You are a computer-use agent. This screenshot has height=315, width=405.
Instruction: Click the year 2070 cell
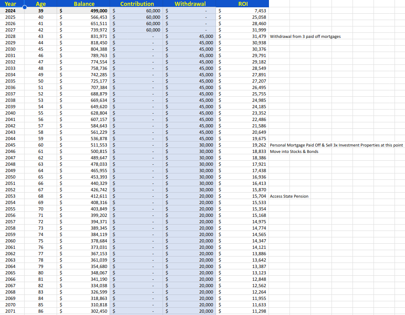point(12,304)
